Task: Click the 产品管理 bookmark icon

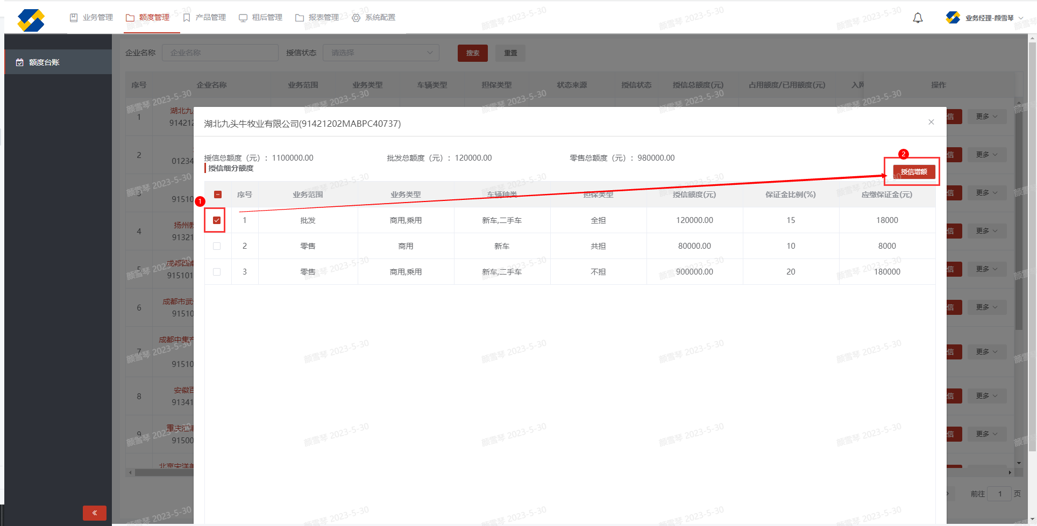Action: pyautogui.click(x=187, y=18)
